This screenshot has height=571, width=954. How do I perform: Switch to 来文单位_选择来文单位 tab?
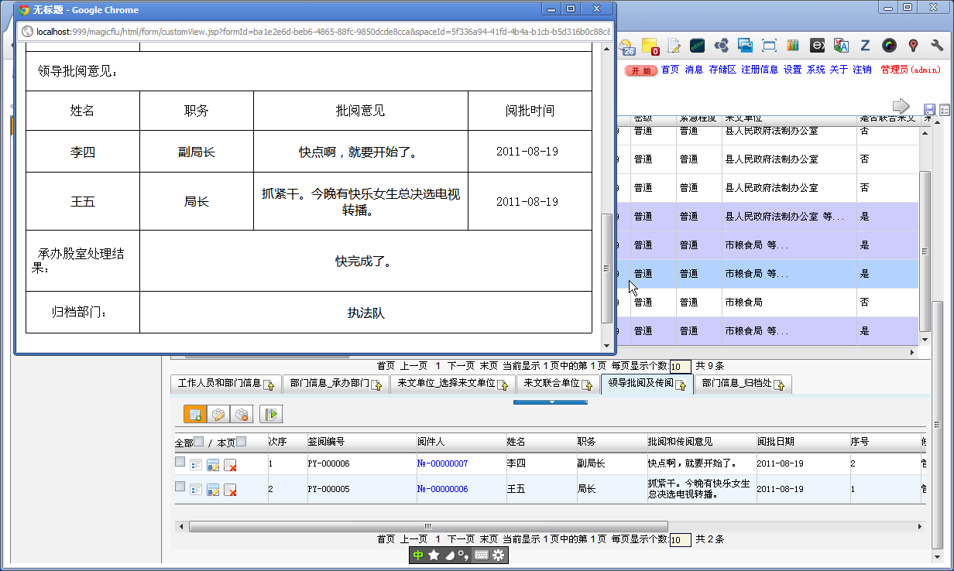pos(452,384)
